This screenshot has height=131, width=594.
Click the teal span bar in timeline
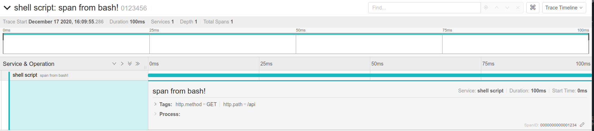pos(370,75)
